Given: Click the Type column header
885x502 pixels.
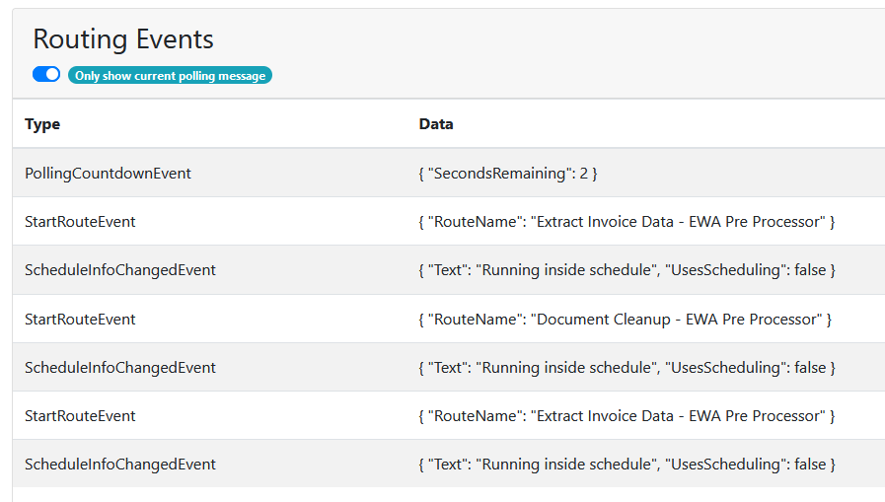Looking at the screenshot, I should [x=42, y=124].
